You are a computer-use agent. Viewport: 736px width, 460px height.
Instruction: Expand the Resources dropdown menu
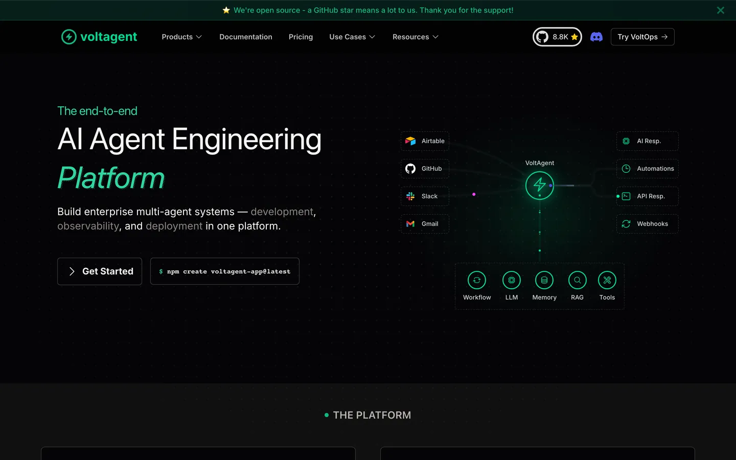pos(416,37)
